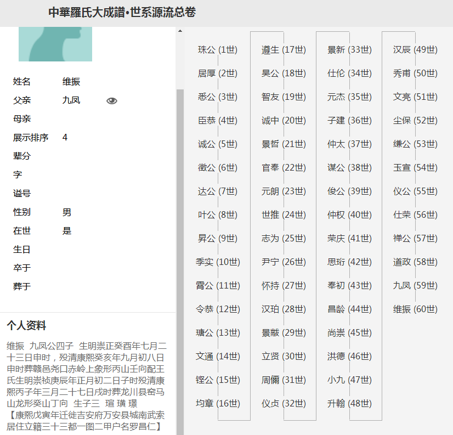This screenshot has height=435, width=453.
Task: Click the scroll up arrow of left panel
Action: [x=180, y=31]
